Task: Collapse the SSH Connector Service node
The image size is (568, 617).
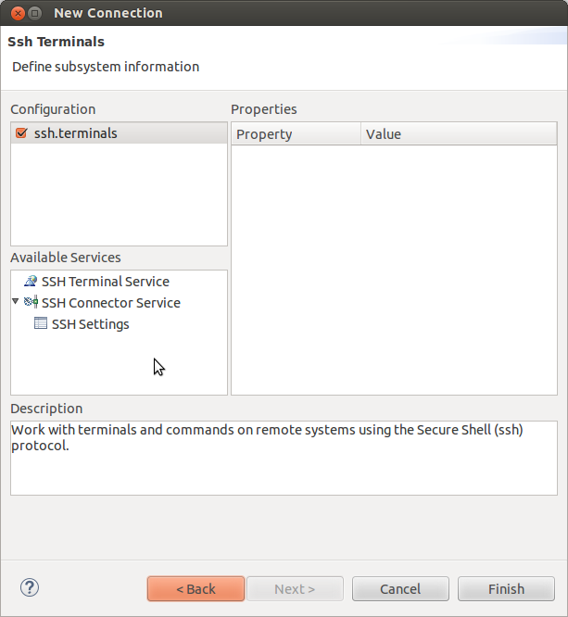Action: tap(16, 302)
